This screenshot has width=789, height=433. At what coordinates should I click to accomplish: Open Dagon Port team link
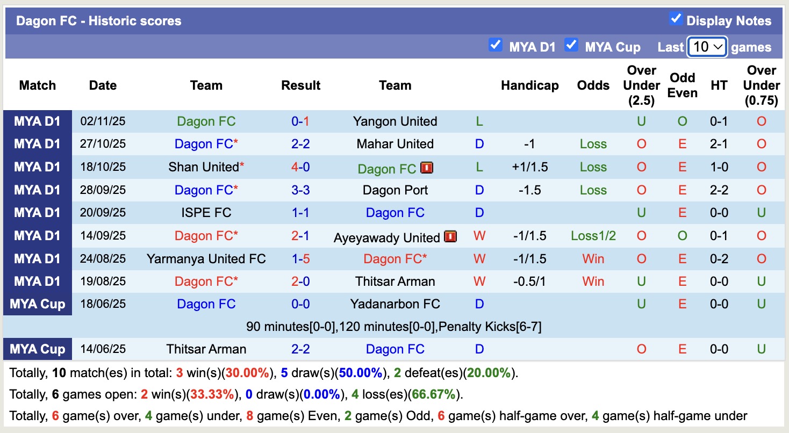395,190
